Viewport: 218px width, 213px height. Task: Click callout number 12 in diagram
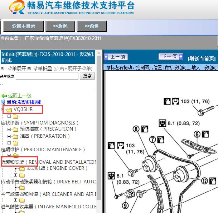204,181
